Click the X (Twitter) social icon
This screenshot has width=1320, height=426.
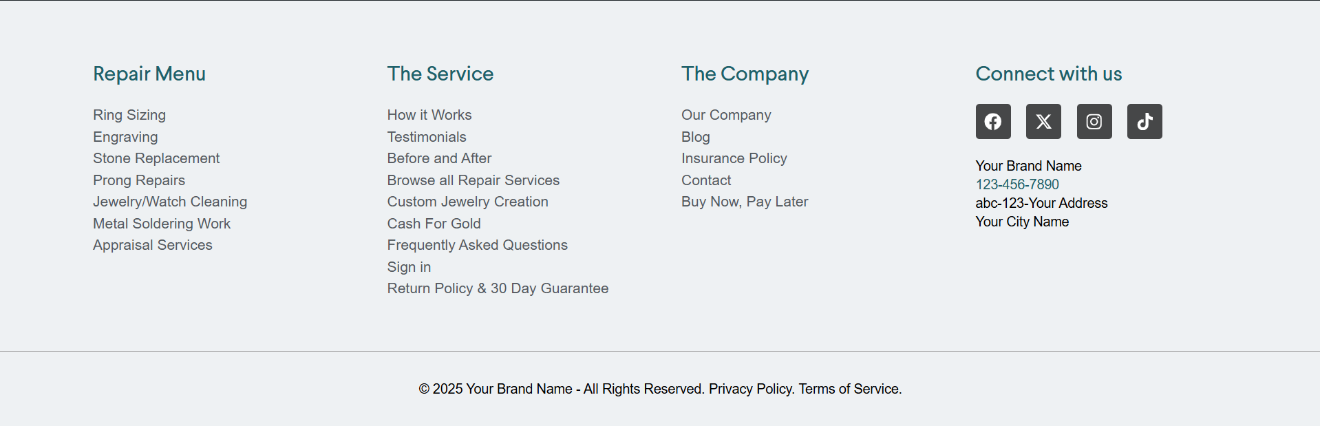point(1043,122)
